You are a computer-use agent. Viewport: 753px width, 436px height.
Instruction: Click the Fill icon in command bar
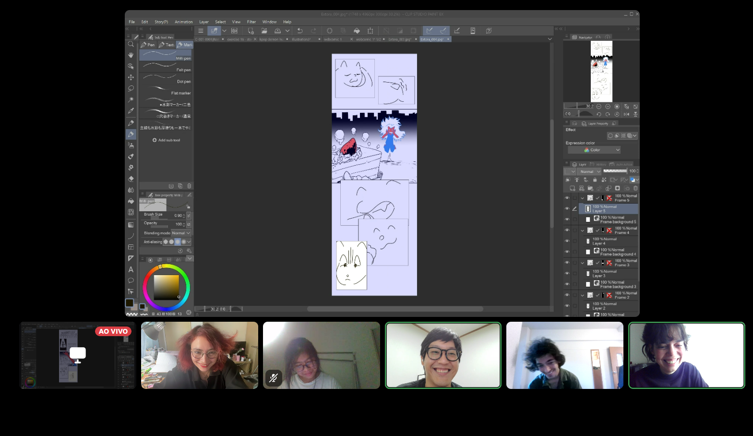point(357,31)
